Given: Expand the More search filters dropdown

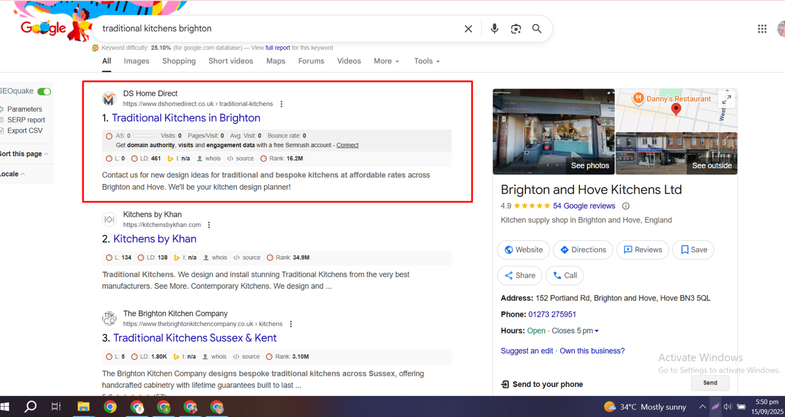Looking at the screenshot, I should 386,61.
